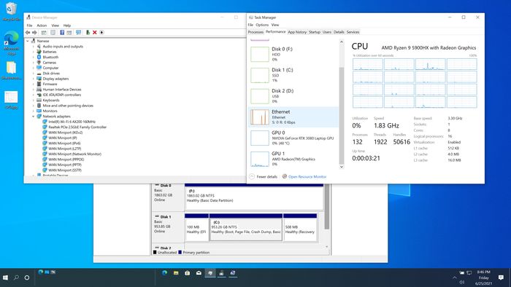The height and width of the screenshot is (287, 511).
Task: Select WAN Miniport (Network Monitor) entry
Action: coord(74,154)
